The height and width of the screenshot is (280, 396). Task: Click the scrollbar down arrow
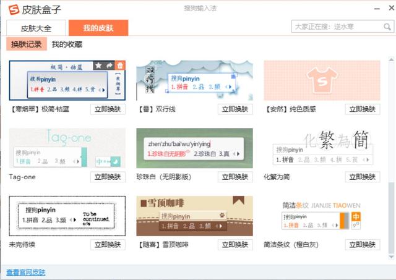(x=391, y=257)
